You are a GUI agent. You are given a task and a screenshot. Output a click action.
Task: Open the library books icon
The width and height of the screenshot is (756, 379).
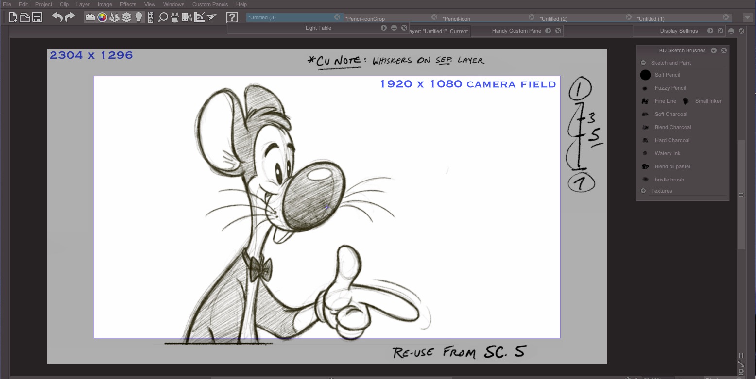(x=187, y=17)
